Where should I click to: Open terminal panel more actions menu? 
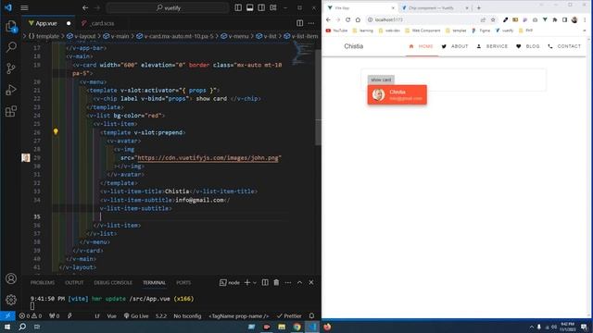coord(288,282)
